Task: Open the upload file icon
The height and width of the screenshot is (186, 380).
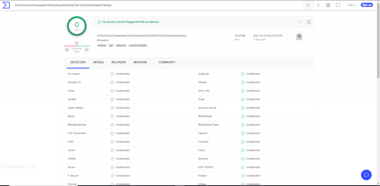Action: pos(318,5)
